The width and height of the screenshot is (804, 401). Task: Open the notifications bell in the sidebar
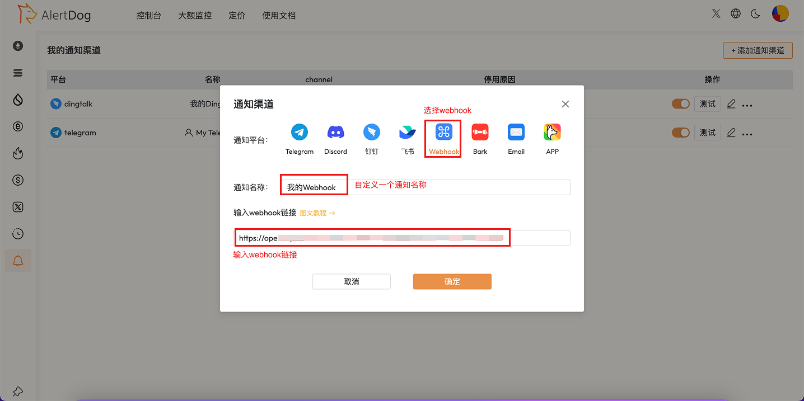[x=17, y=261]
